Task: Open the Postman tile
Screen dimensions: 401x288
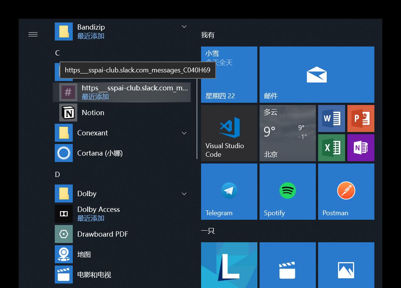Action: tap(346, 192)
